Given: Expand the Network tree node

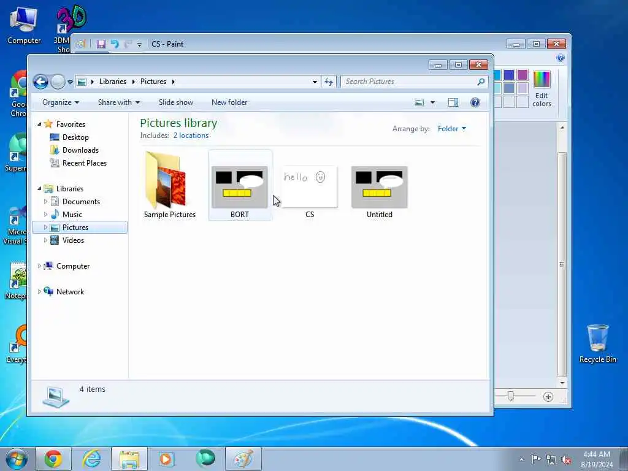Looking at the screenshot, I should [39, 291].
